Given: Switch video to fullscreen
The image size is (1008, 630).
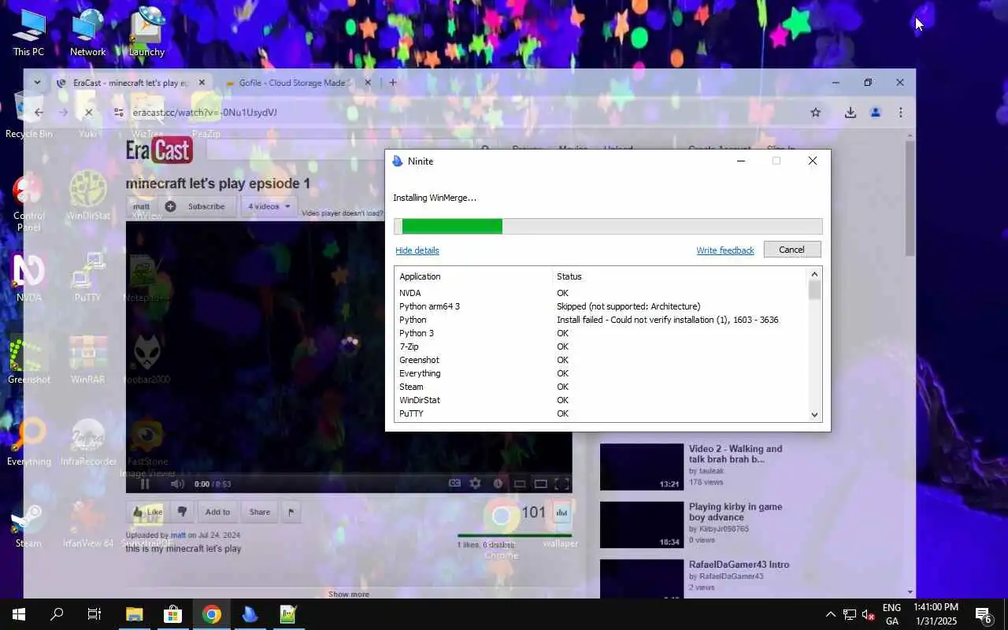Looking at the screenshot, I should pyautogui.click(x=561, y=484).
